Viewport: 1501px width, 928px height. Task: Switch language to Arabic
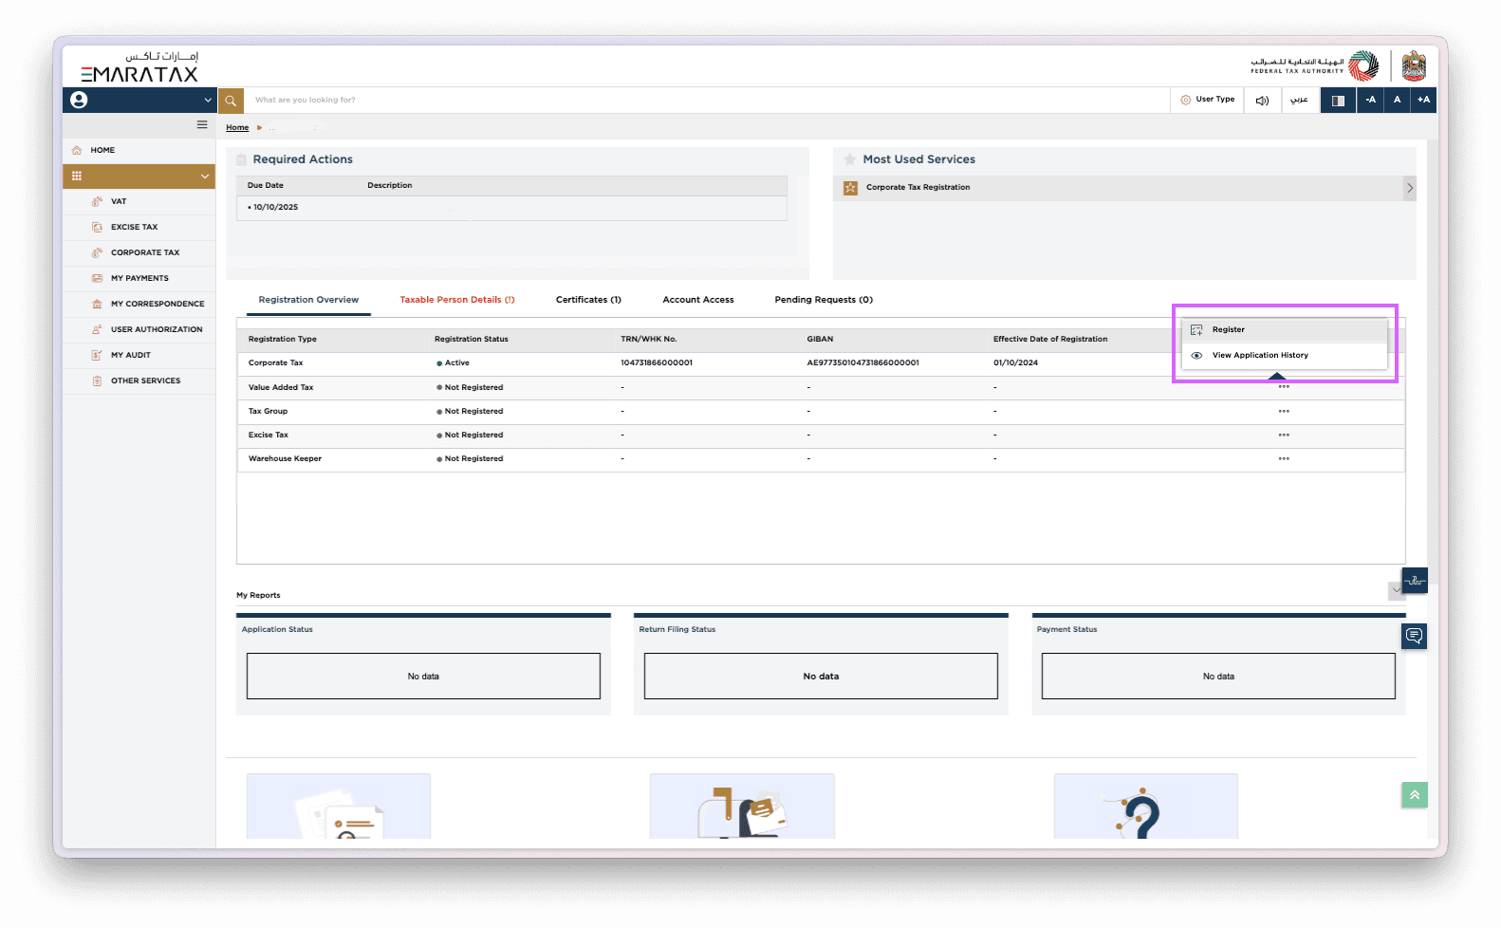point(1300,100)
